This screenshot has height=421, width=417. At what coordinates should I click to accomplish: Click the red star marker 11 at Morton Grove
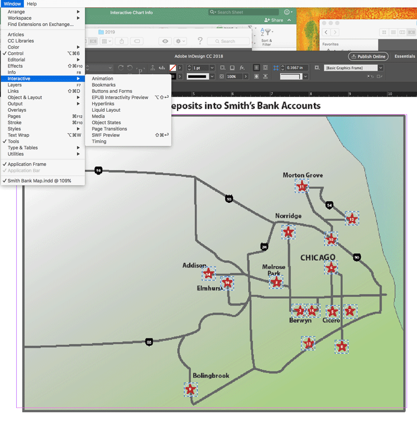click(x=302, y=186)
